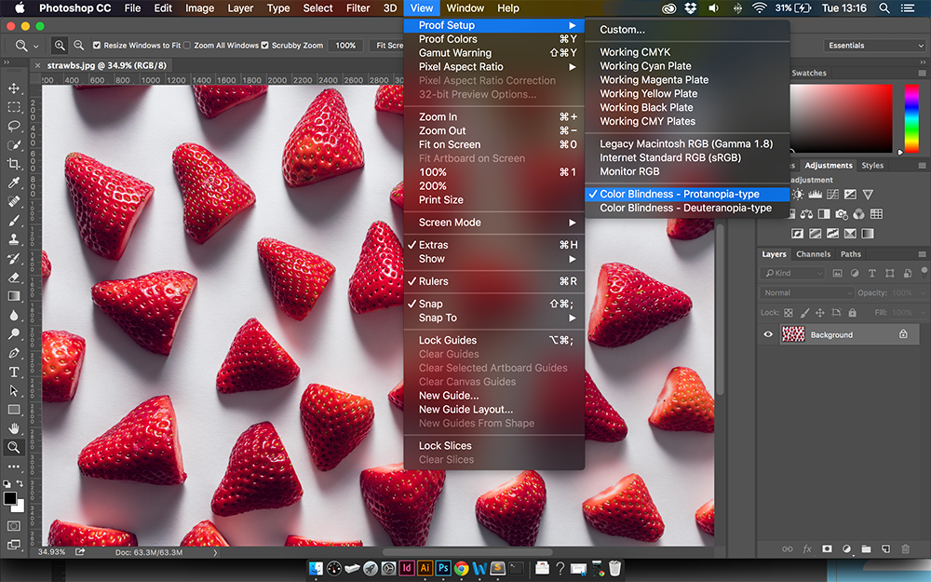Select the Lasso tool
The image size is (931, 582).
[14, 126]
